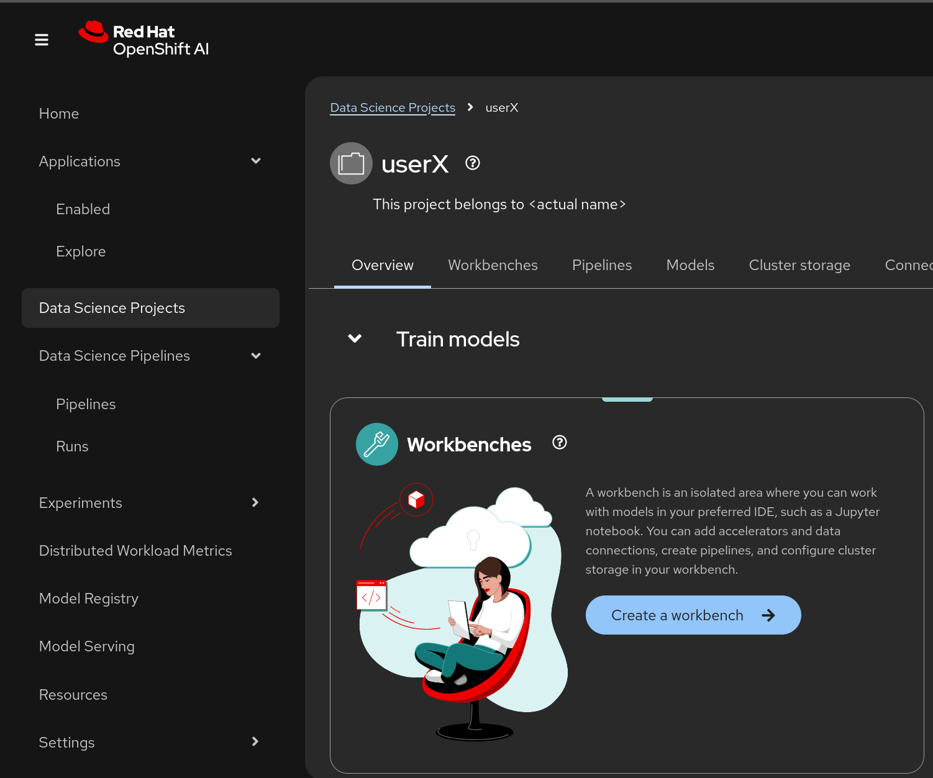933x778 pixels.
Task: Expand the Settings nav section
Action: click(255, 741)
